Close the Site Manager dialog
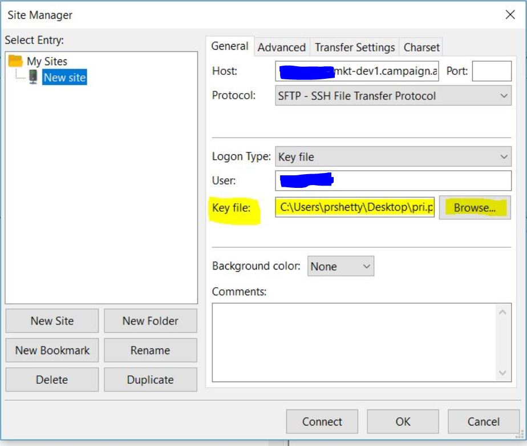 [x=510, y=15]
